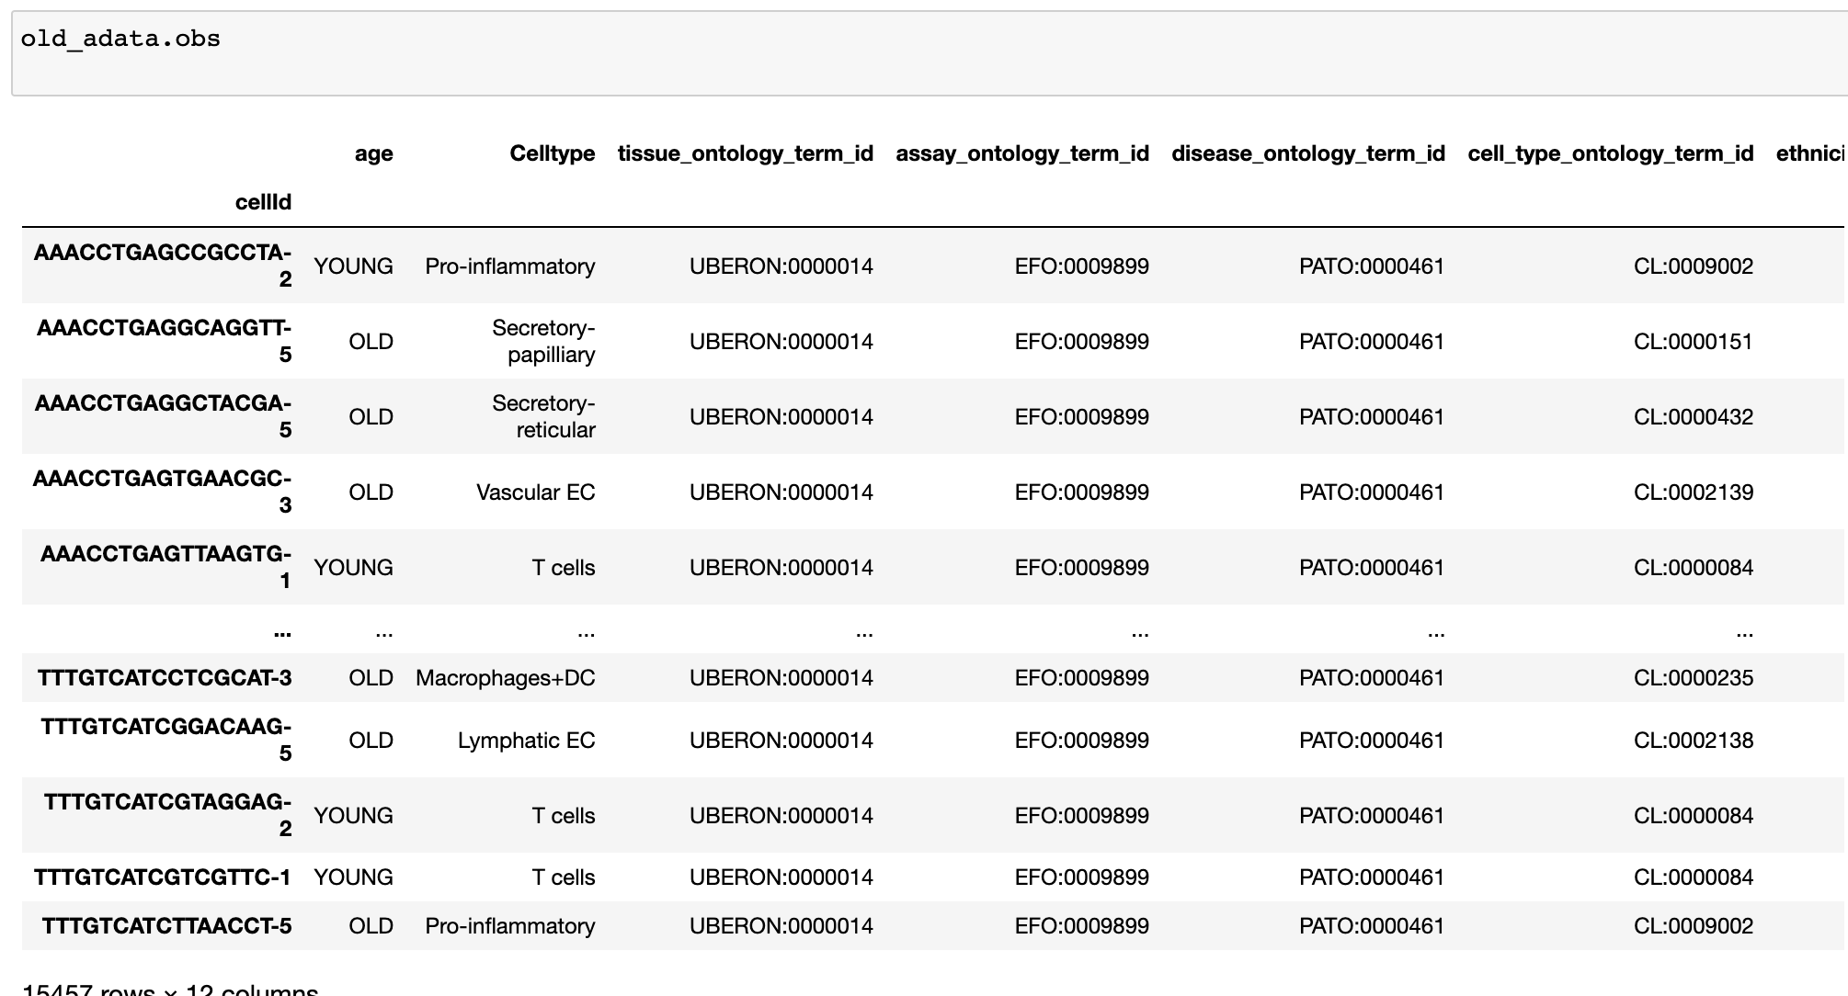The height and width of the screenshot is (996, 1848).
Task: Select the TTTGTCATCCTCGCAT-3 row index
Action: pyautogui.click(x=164, y=678)
